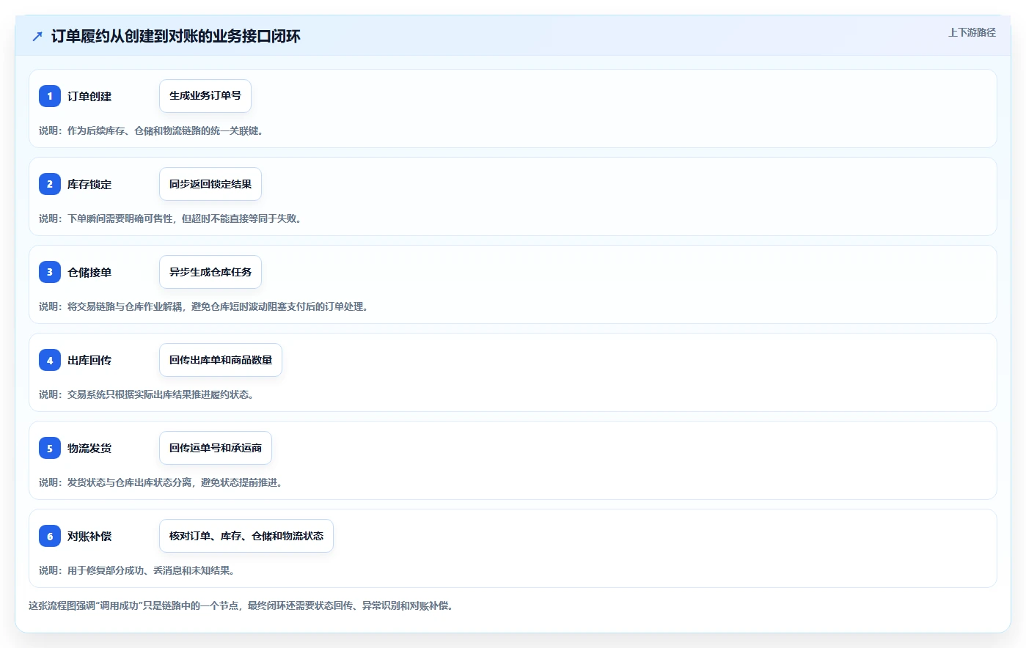This screenshot has width=1026, height=648.
Task: Select the step 3 number badge
Action: pos(50,272)
